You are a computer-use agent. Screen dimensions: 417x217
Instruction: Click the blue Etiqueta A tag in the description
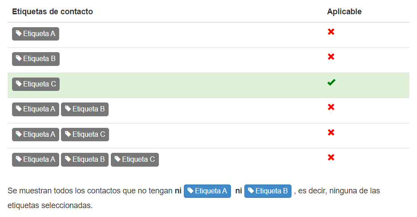click(207, 191)
